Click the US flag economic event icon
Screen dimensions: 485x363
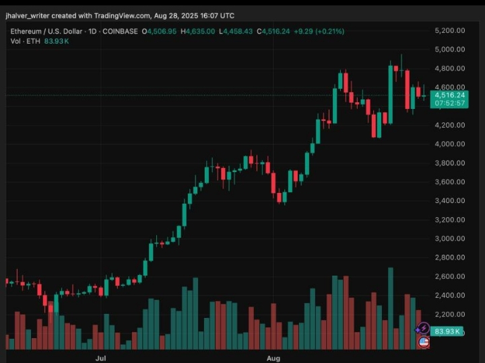(424, 342)
